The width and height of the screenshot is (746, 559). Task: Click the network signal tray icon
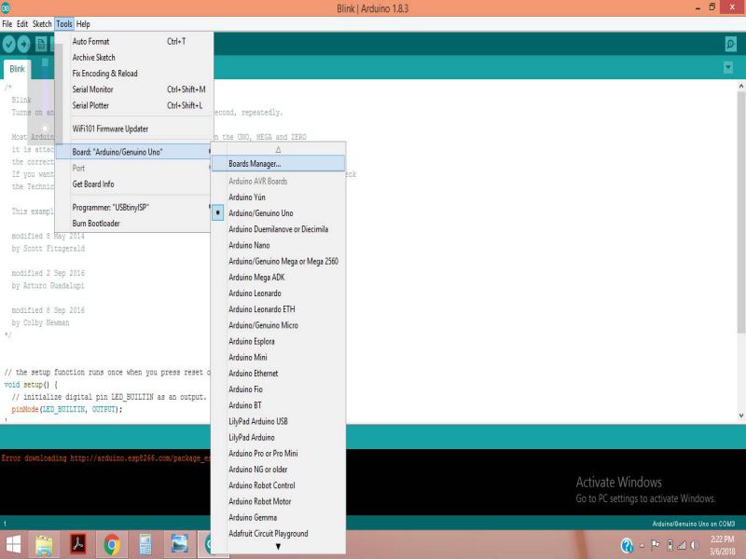click(682, 545)
